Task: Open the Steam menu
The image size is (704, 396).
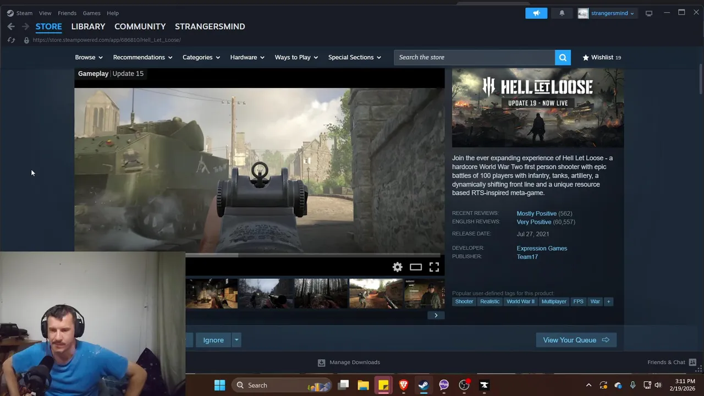Action: (x=24, y=13)
